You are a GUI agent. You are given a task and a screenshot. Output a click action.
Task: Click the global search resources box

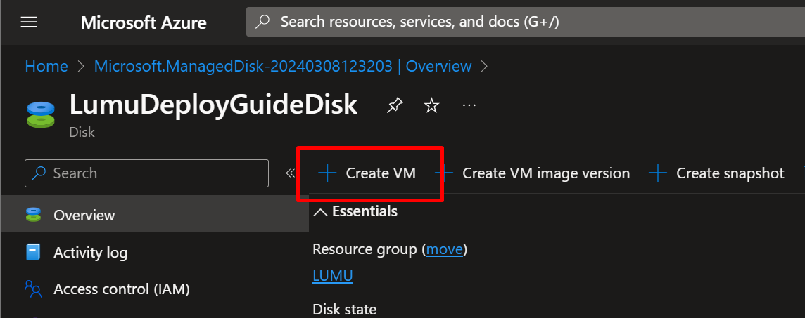(521, 22)
